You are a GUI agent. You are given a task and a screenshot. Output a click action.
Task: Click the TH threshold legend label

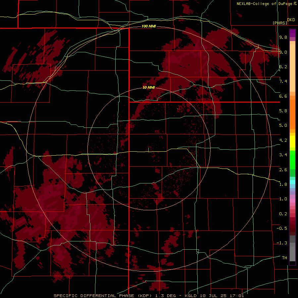(284, 258)
